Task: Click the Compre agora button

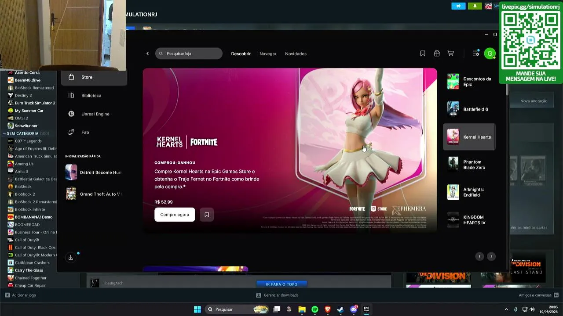Action: click(x=175, y=215)
